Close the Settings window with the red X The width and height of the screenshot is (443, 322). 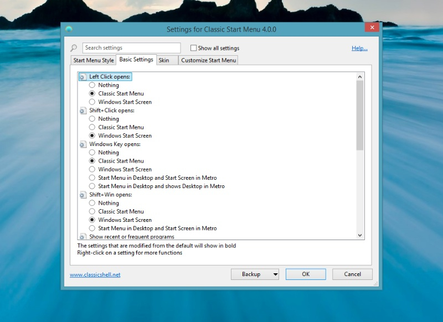(x=372, y=27)
